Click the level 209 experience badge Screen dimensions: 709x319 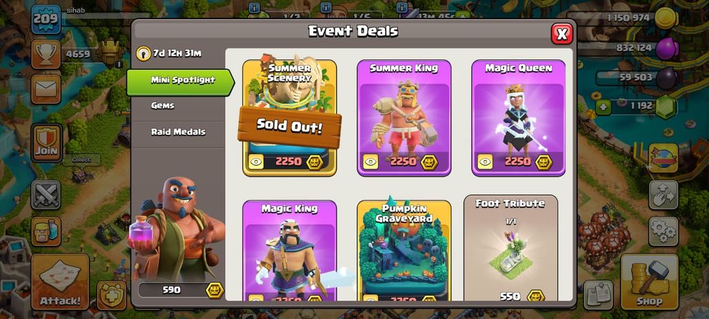pyautogui.click(x=46, y=19)
